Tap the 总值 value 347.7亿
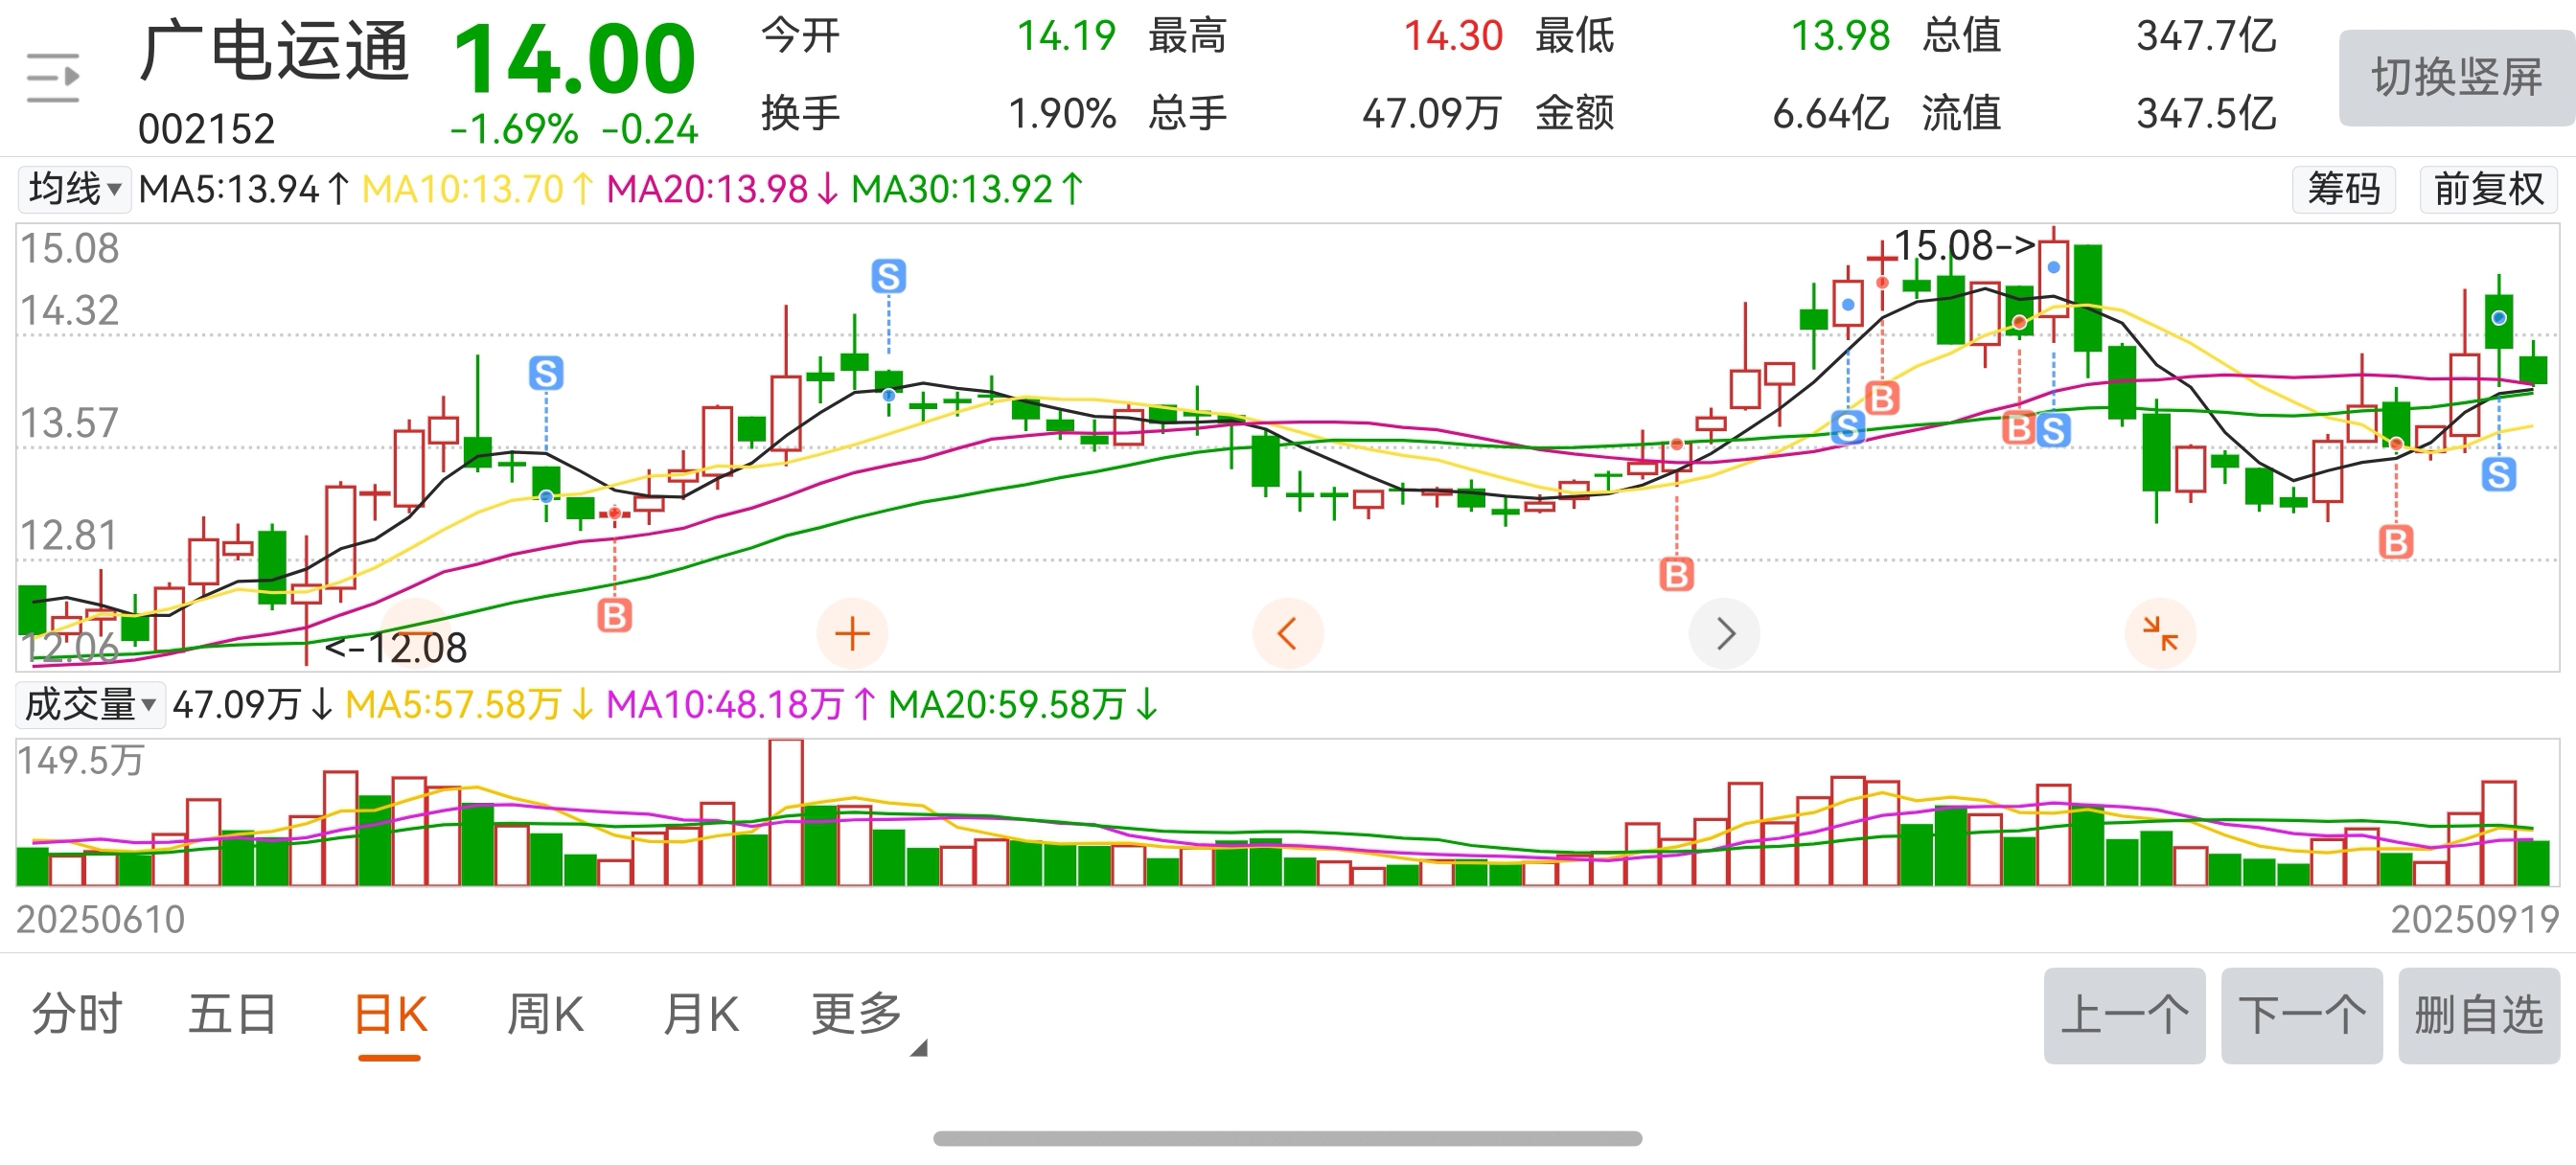This screenshot has height=1165, width=2576. click(x=2206, y=36)
